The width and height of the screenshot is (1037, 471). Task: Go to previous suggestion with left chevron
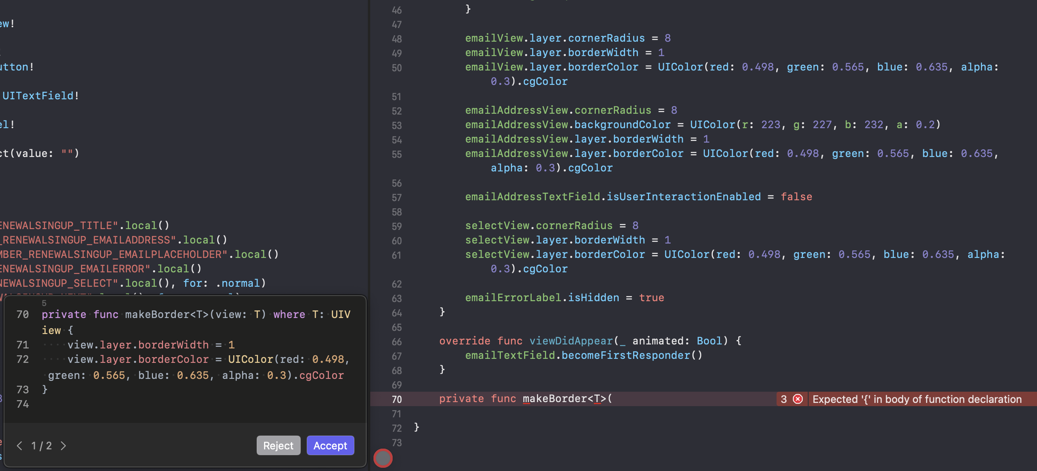pos(19,446)
